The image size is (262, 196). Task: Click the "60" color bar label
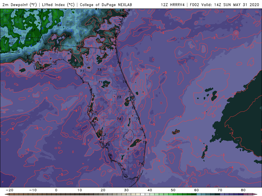coord(196,190)
